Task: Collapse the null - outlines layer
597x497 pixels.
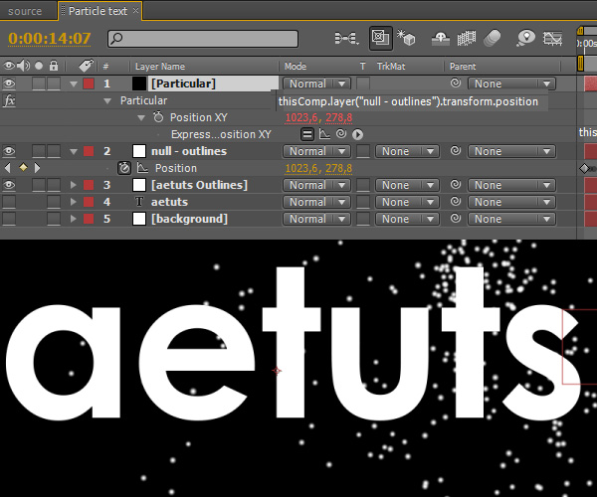Action: (74, 152)
